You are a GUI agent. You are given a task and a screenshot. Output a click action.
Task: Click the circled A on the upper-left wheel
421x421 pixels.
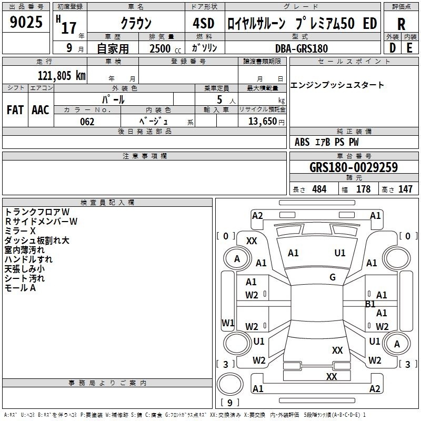coord(237,258)
